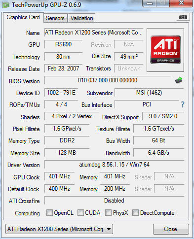Close the window with title bar X
This screenshot has width=194, height=239.
181,3
